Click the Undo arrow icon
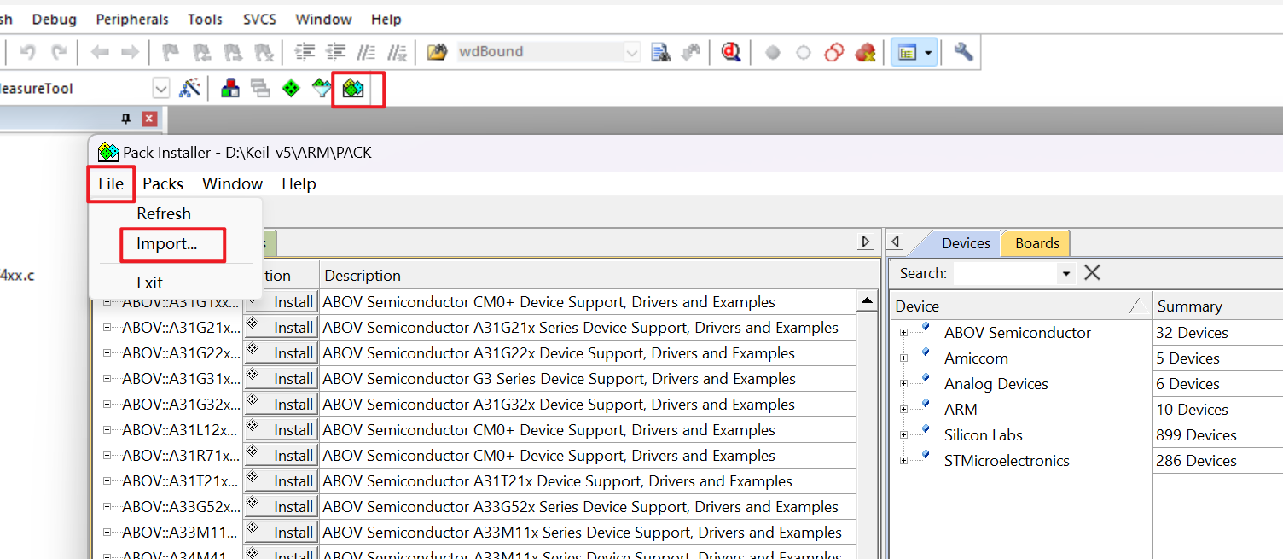The image size is (1283, 559). (27, 52)
